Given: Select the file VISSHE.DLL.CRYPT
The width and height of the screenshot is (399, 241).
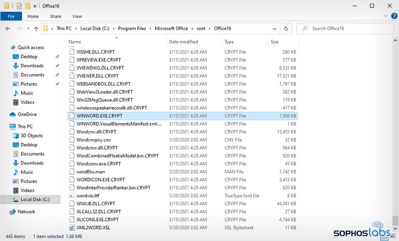Looking at the screenshot, I should click(x=96, y=52).
